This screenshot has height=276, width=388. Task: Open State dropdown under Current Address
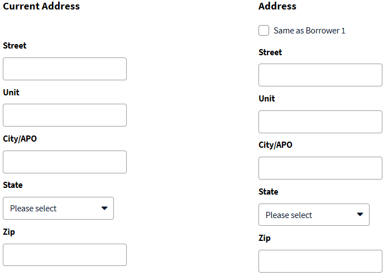tap(58, 209)
